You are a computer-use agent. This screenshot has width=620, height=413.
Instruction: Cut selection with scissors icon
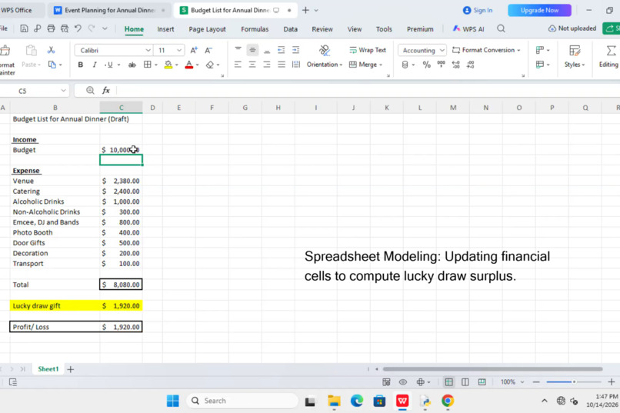(51, 50)
